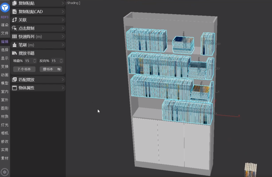
Task: Expand the 快速阵列 section arrow
Action: (63, 36)
